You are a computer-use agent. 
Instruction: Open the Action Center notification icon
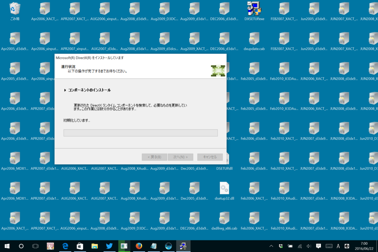[x=319, y=246]
